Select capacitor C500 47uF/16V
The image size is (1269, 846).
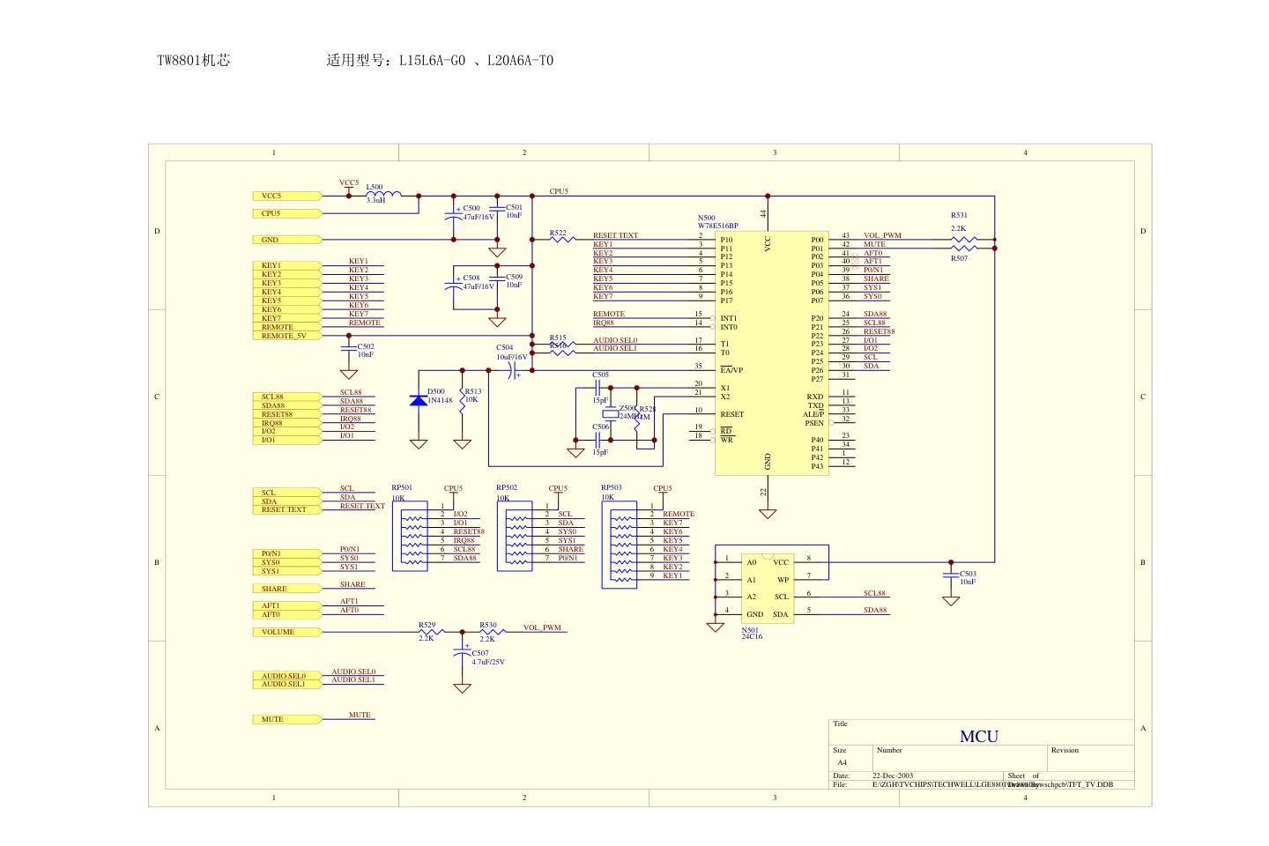tap(454, 213)
